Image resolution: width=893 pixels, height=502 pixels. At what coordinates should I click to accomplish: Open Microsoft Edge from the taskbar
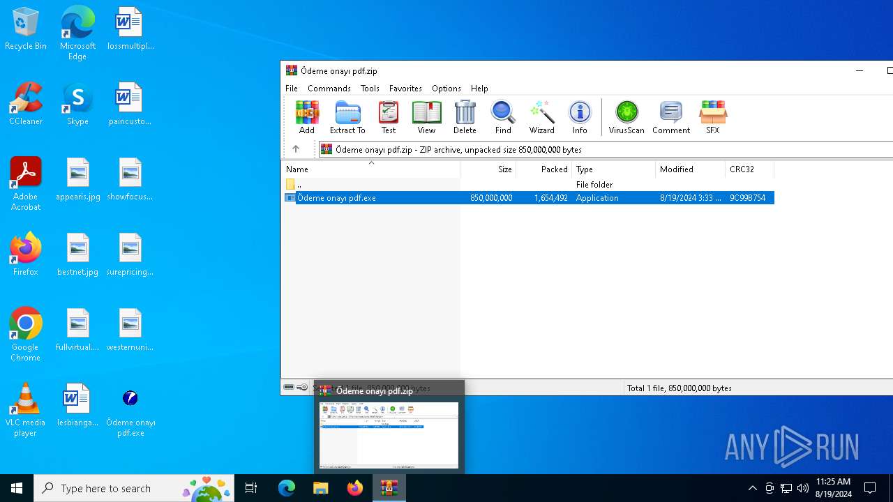287,488
